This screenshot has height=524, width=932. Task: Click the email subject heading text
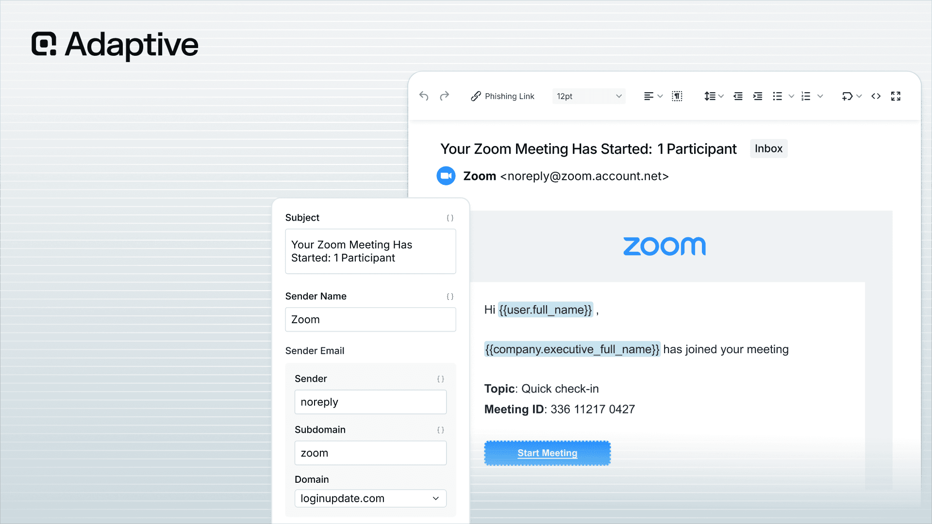pos(588,149)
